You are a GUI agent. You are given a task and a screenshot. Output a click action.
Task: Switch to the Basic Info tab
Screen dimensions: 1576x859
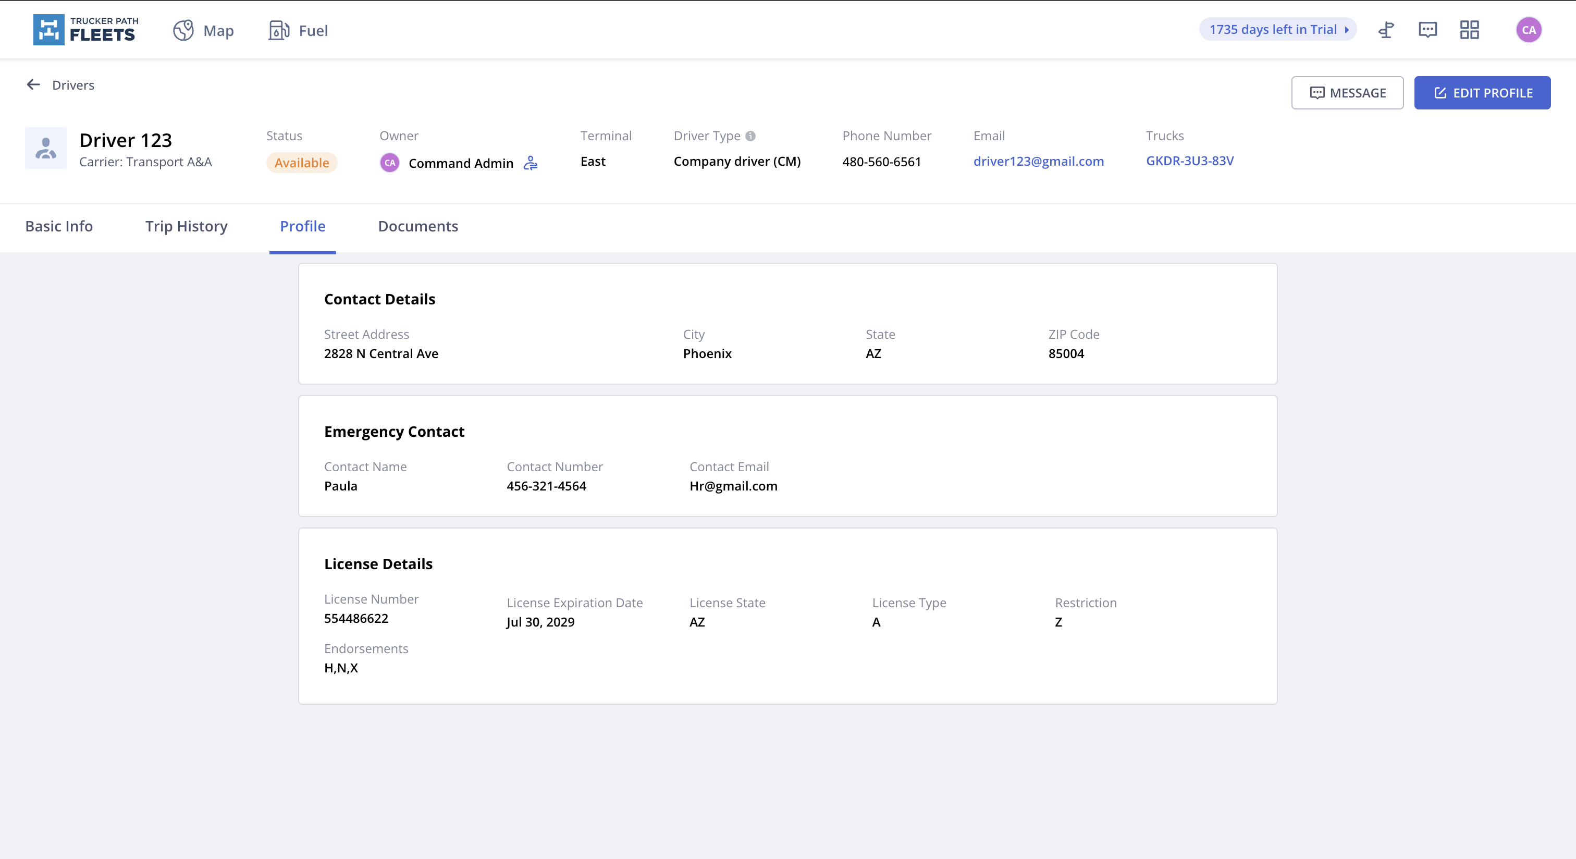coord(59,226)
